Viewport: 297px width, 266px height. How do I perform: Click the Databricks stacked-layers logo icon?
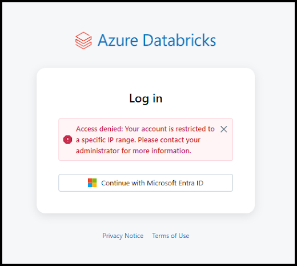(83, 41)
